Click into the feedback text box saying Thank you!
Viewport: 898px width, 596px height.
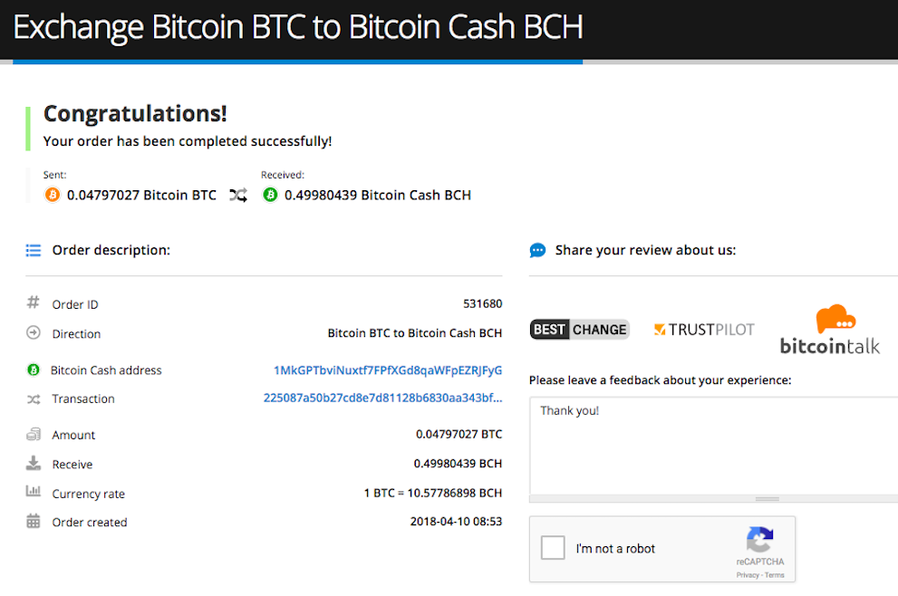tap(713, 446)
